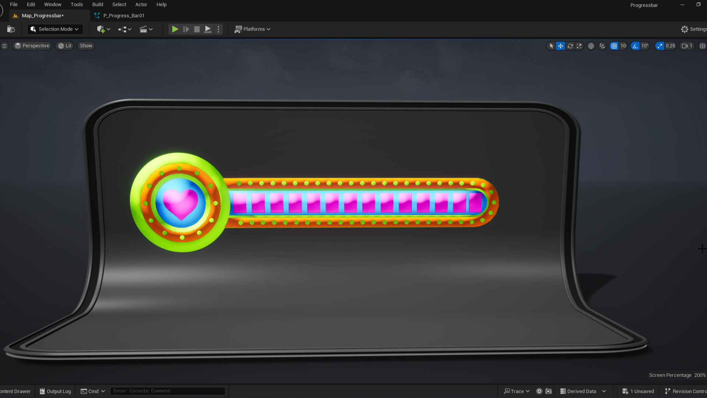Activate the Scale objects tool
The image size is (707, 398).
coord(579,46)
